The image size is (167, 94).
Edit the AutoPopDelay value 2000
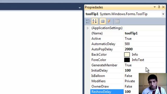pos(129,49)
